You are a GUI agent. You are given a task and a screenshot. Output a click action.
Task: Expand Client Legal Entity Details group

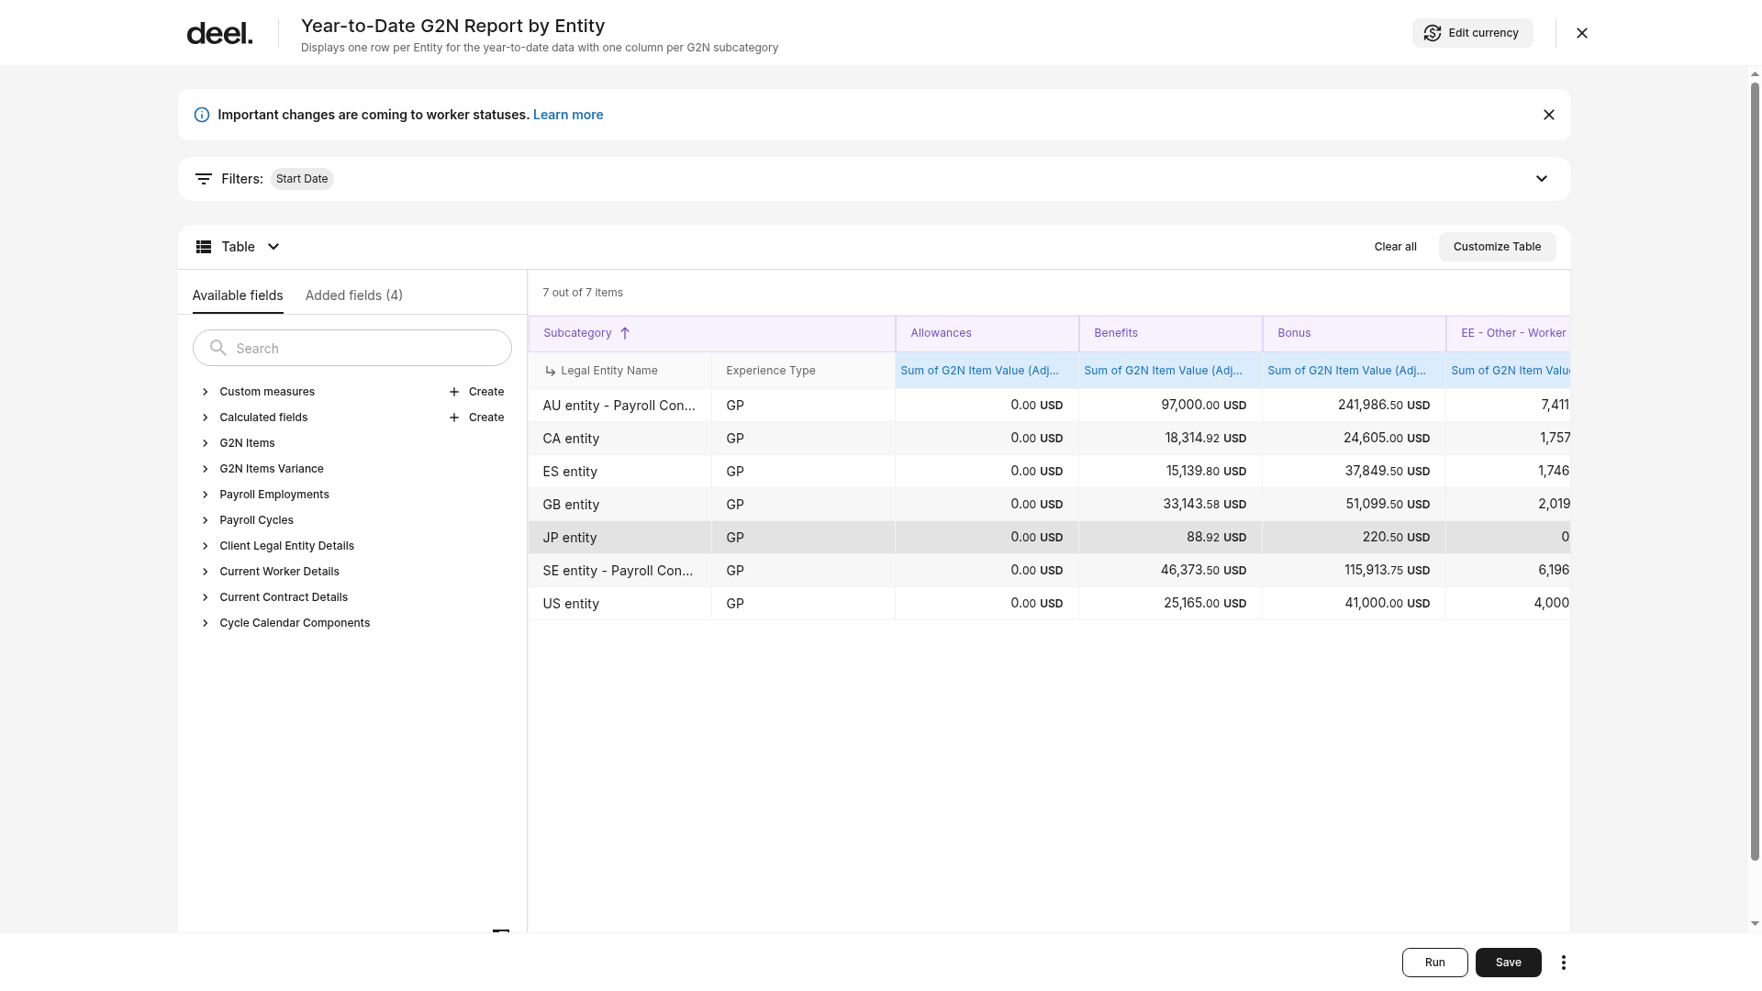(206, 546)
